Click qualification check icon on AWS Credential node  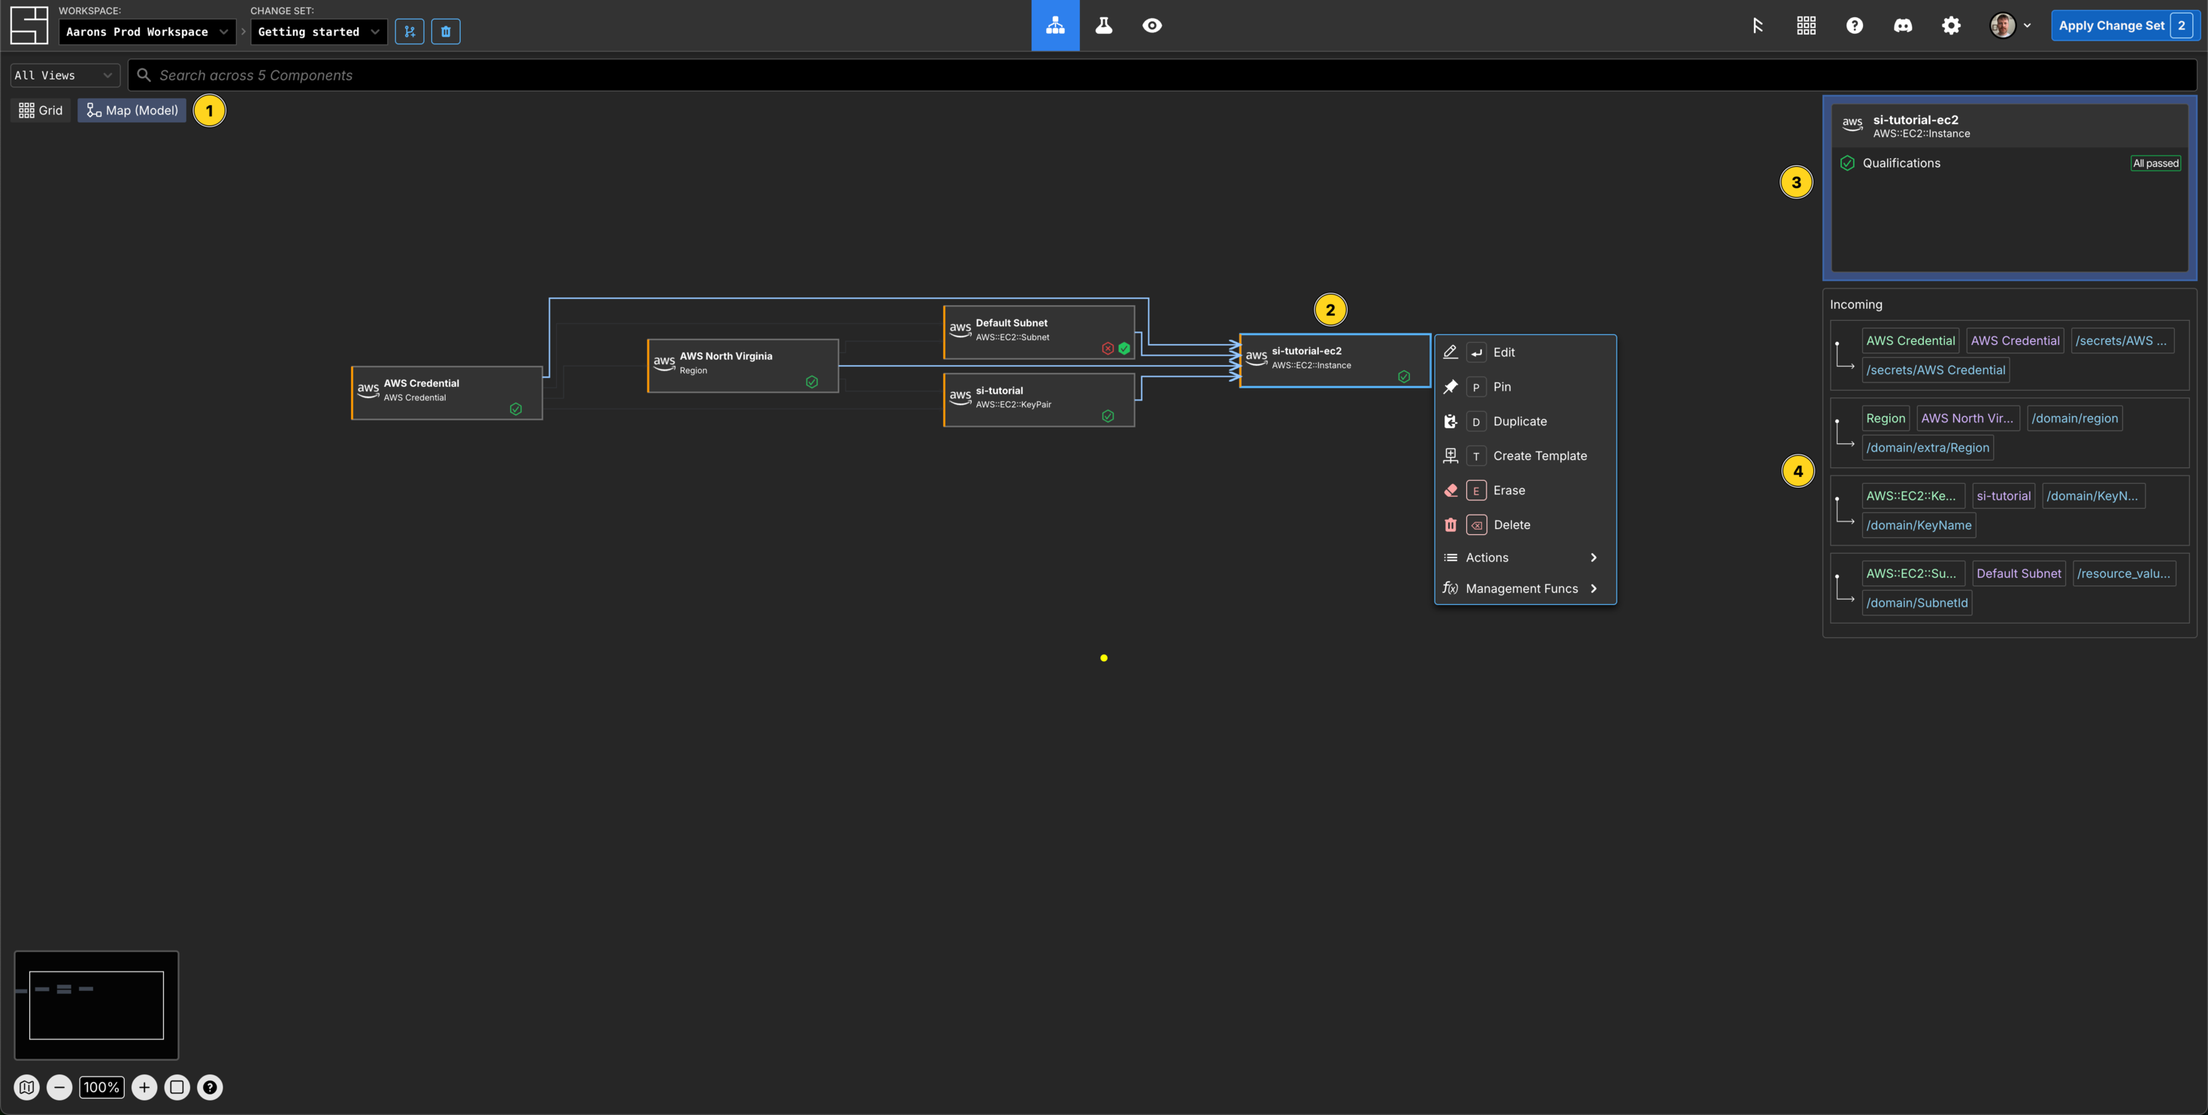coord(516,409)
